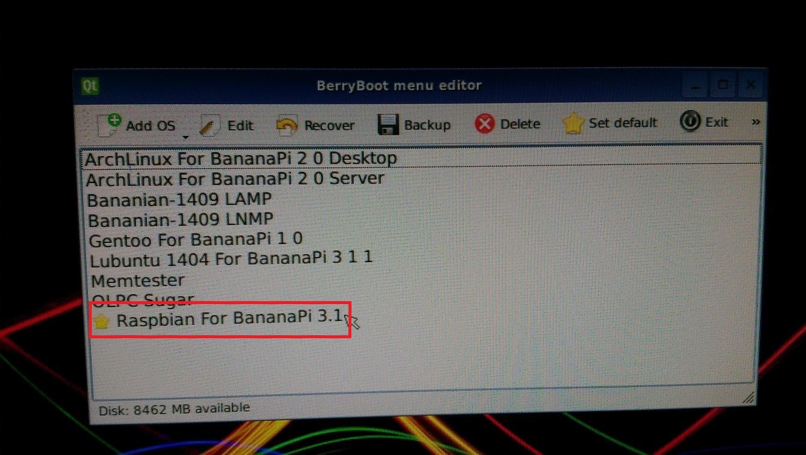Choose the Bananian-1409 LAMP entry

[x=179, y=199]
